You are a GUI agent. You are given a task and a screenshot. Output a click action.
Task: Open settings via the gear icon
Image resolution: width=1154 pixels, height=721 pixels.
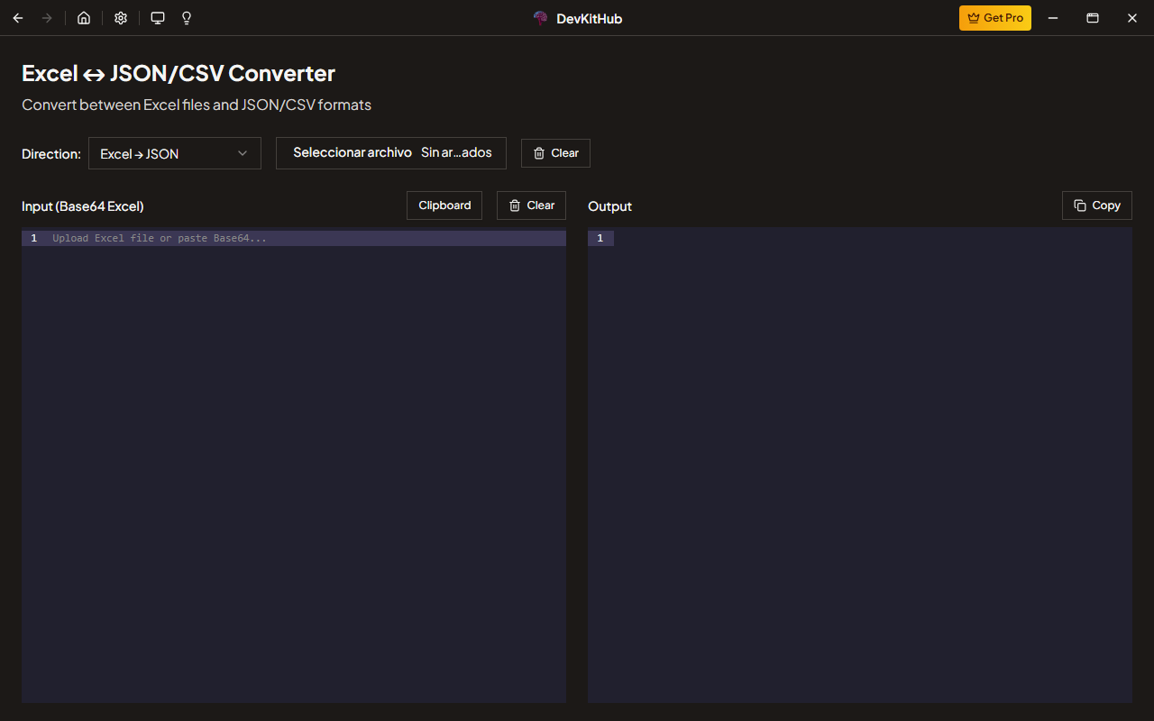(x=121, y=18)
